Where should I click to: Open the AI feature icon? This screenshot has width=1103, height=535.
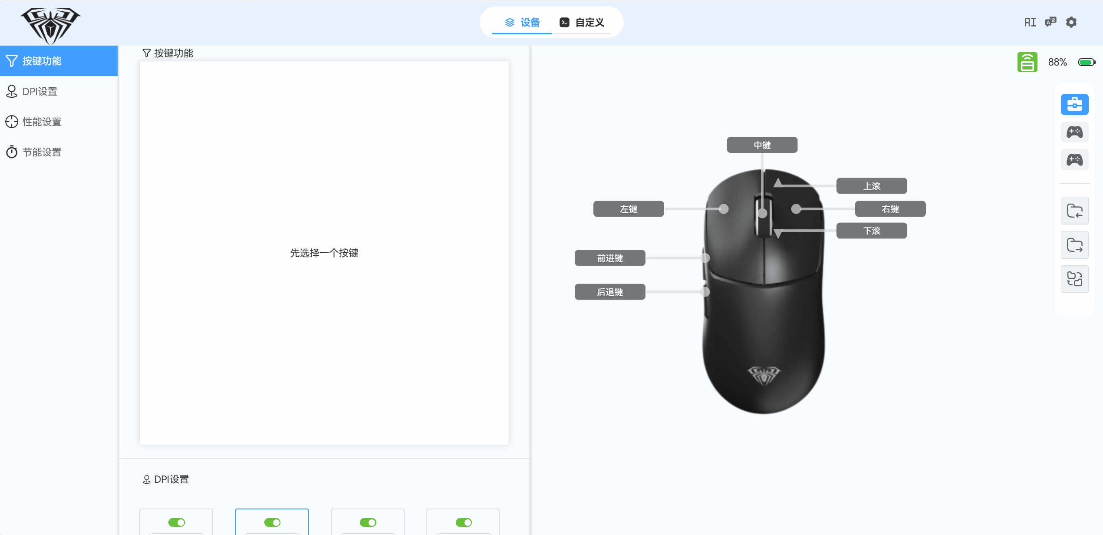point(1030,22)
